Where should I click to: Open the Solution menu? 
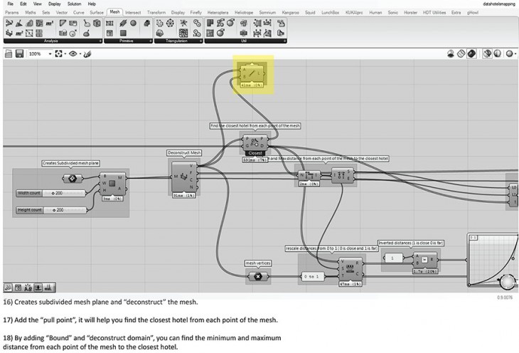(x=73, y=4)
